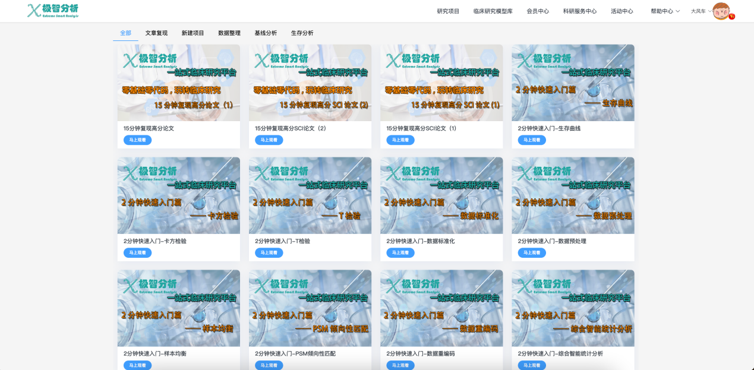Click 马上观看 for 2分钟快速入门-数据预处理
Screen dimensions: 754x370
(x=532, y=253)
